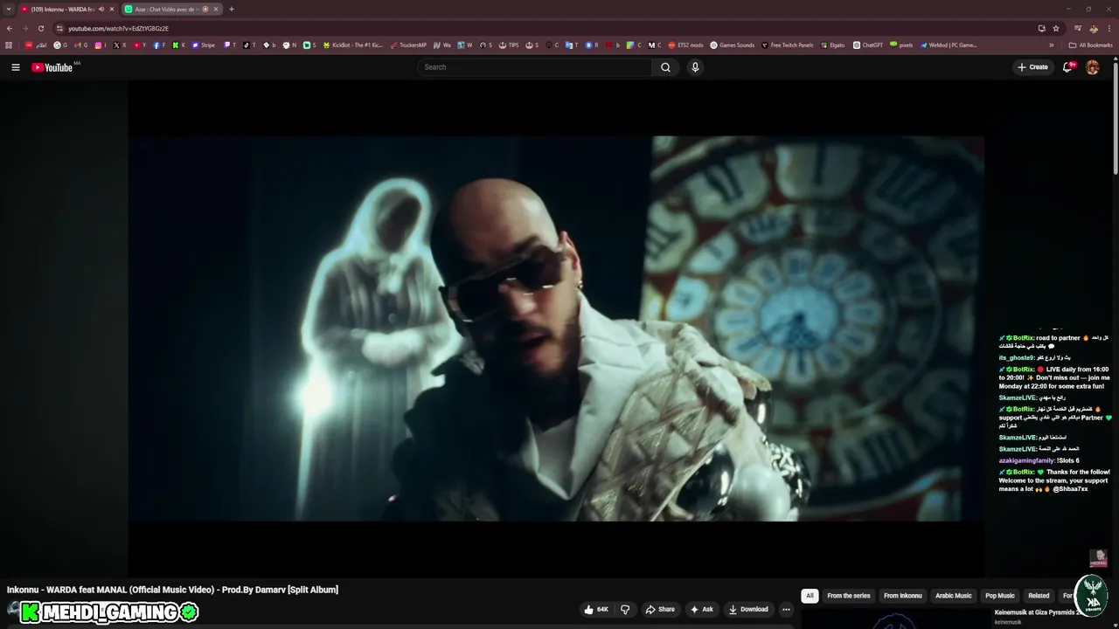Viewport: 1119px width, 629px height.
Task: Select the Pop Music chip
Action: tap(1000, 596)
